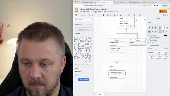Select the curved S-line connector shape

coord(83,58)
